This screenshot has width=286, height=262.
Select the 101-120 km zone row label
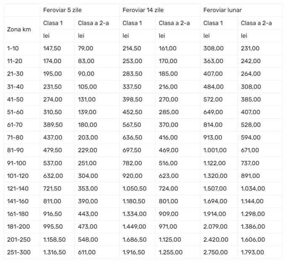[17, 176]
